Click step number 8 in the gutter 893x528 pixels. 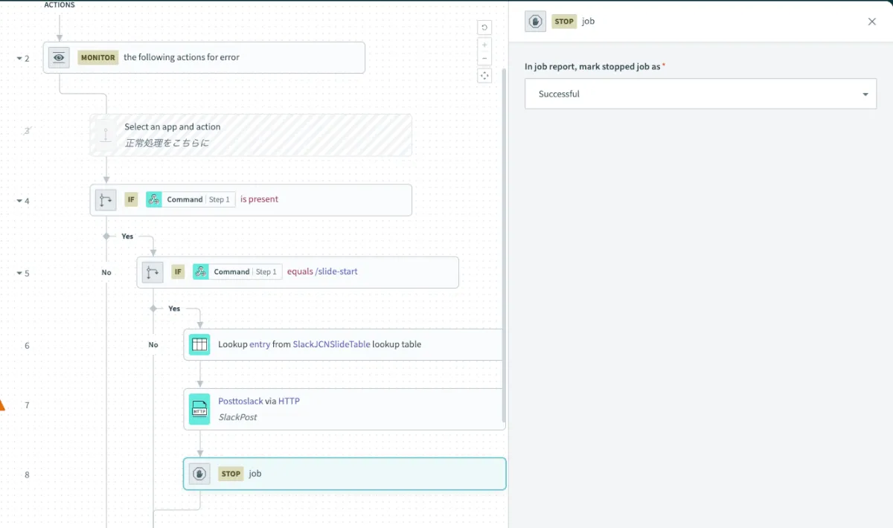click(27, 474)
